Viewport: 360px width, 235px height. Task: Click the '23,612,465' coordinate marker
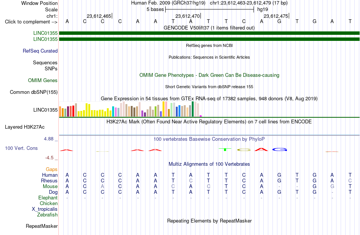[x=99, y=16]
